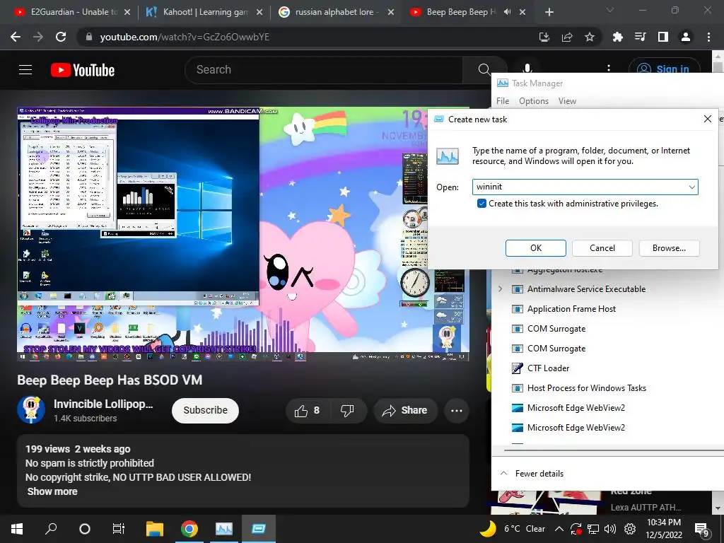
Task: Click the Task Manager taskbar icon
Action: 224,529
